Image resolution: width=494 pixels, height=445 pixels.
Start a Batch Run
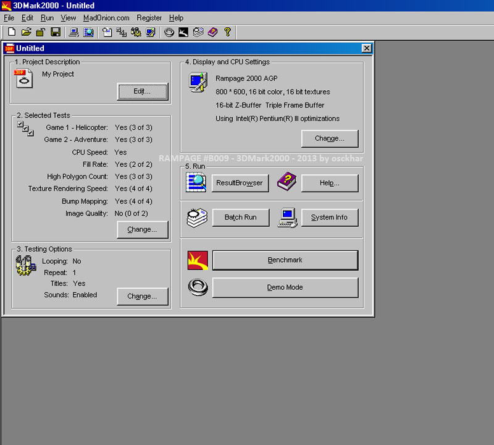point(241,218)
